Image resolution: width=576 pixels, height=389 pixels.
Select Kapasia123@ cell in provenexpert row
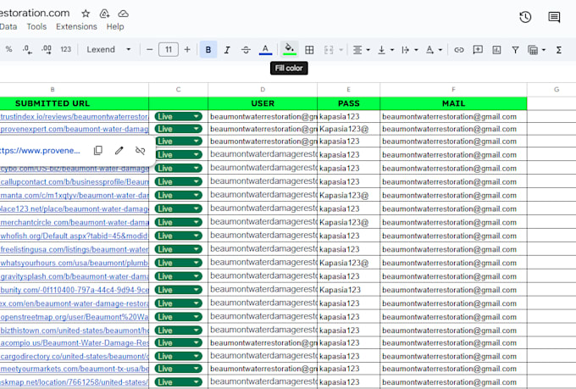(x=349, y=129)
